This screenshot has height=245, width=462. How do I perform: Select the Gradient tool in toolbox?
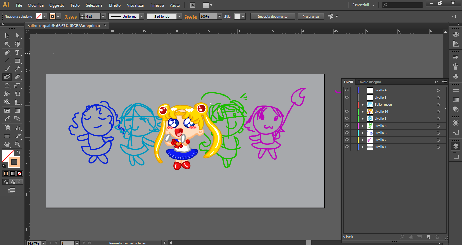[x=17, y=110]
